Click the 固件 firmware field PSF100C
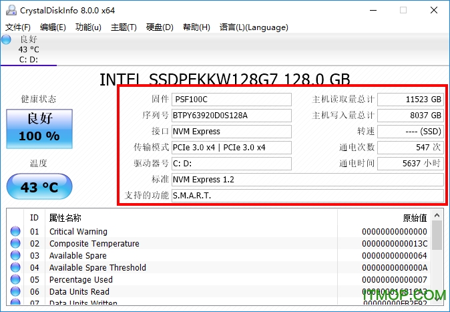This screenshot has width=450, height=312. [x=231, y=100]
